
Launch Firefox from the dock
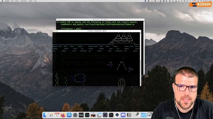tap(63, 115)
